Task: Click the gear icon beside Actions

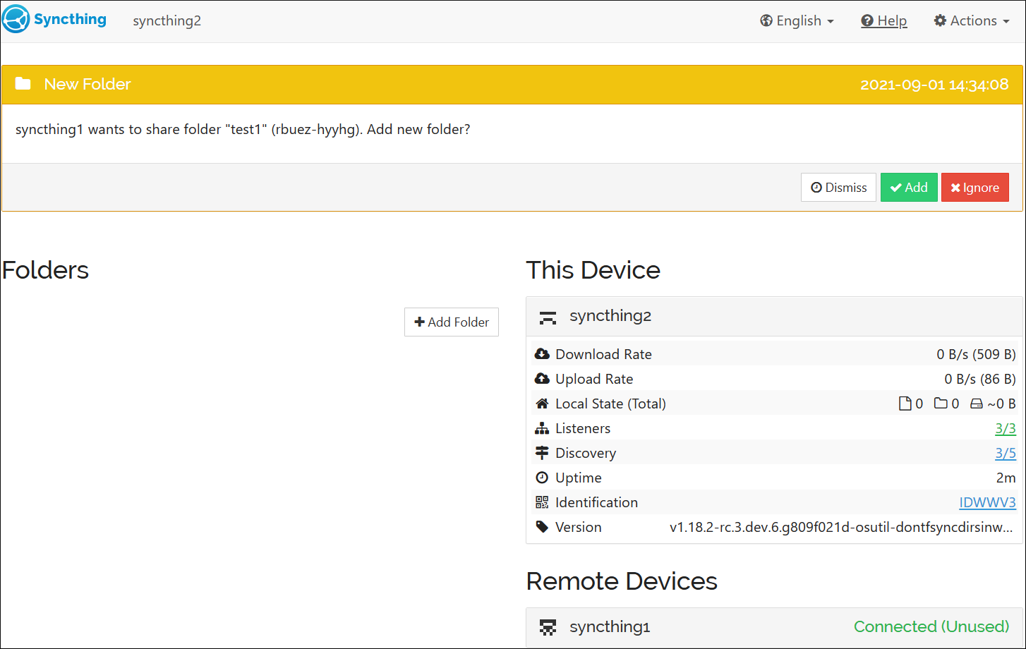Action: coord(940,20)
